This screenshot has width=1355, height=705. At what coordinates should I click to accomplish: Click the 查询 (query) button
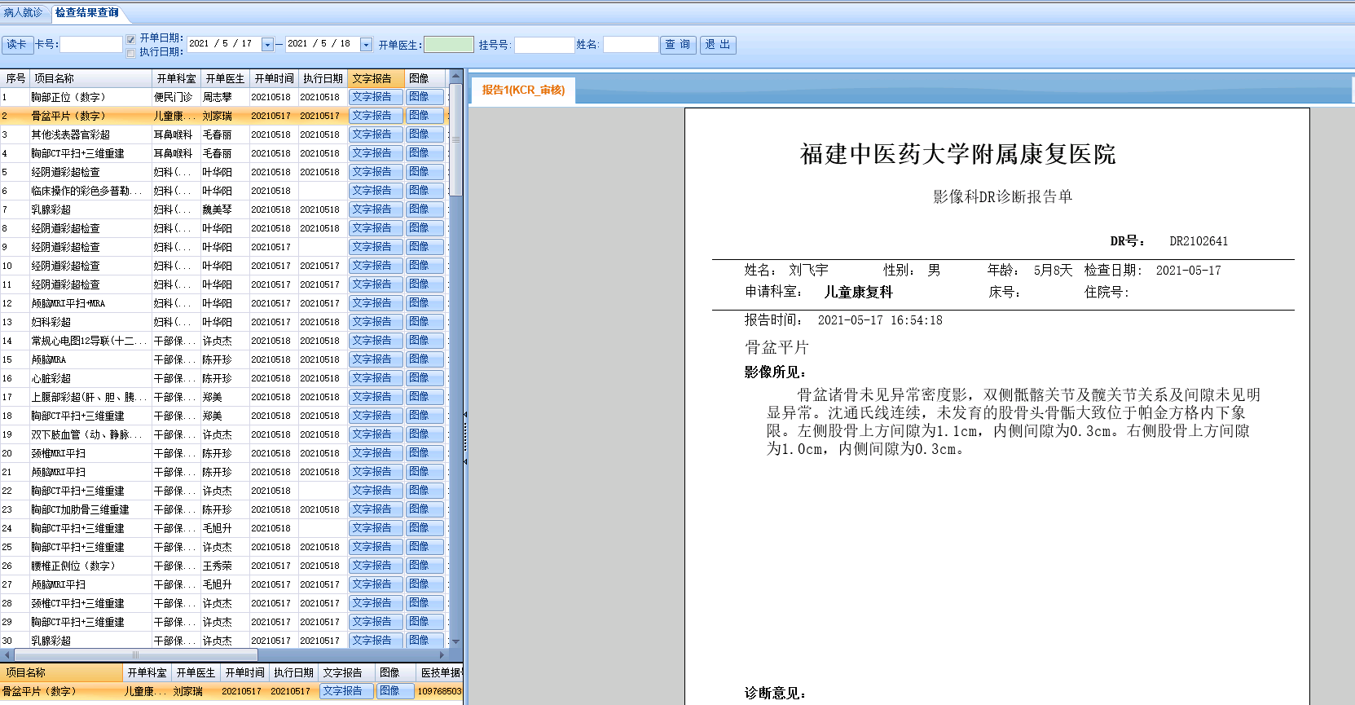tap(677, 45)
